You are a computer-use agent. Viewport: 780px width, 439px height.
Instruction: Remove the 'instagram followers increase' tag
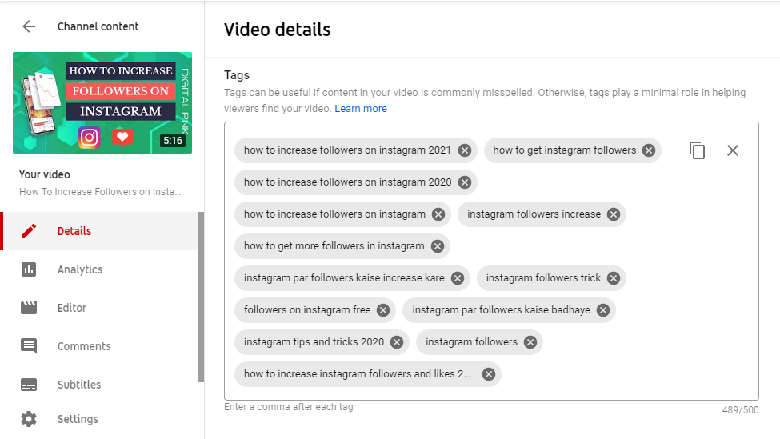tap(614, 214)
